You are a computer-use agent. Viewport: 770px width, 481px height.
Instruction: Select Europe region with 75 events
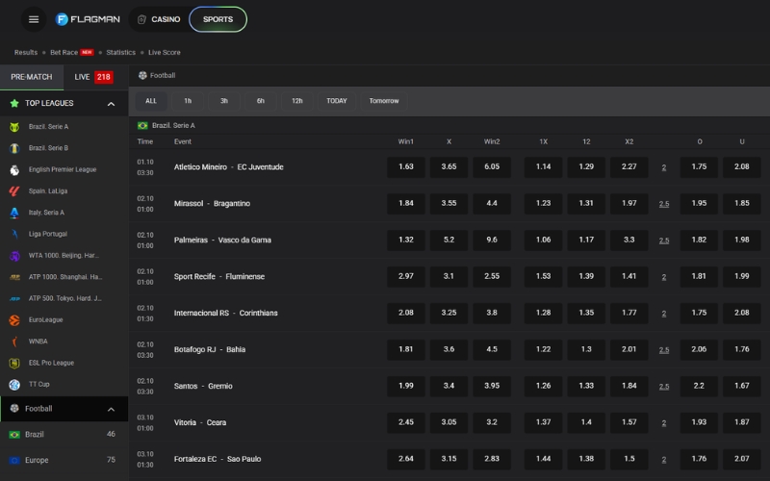pyautogui.click(x=64, y=461)
